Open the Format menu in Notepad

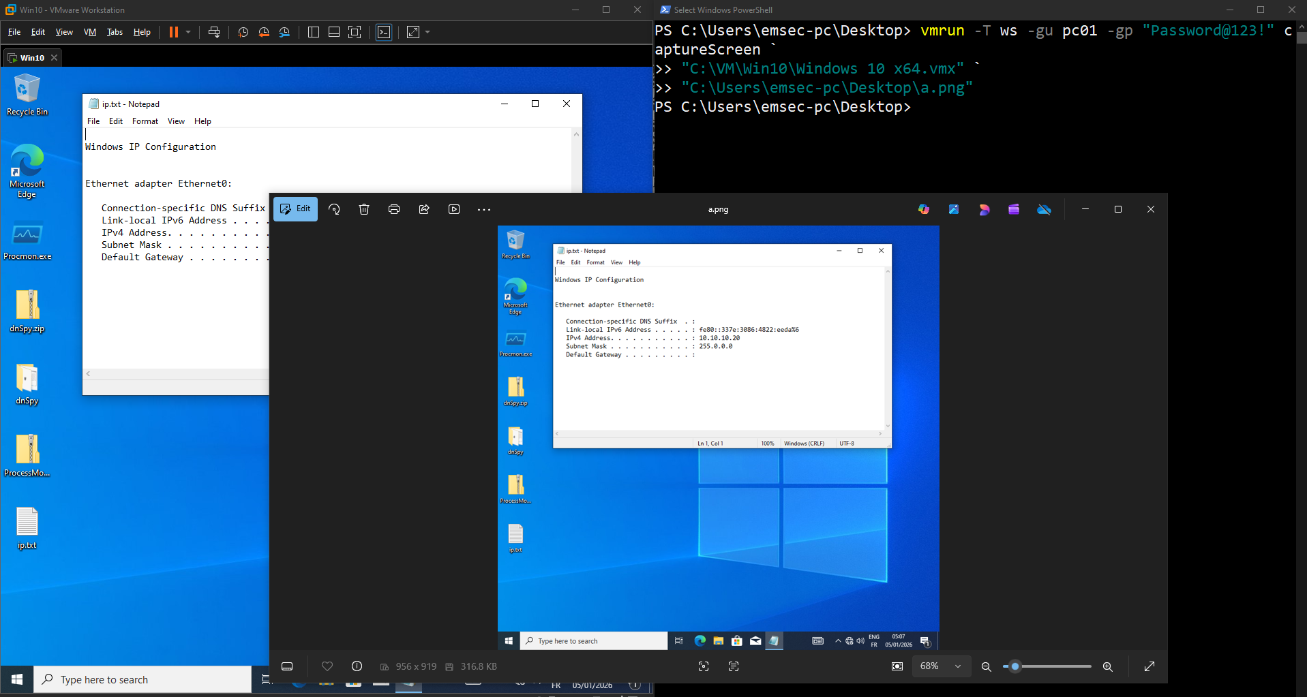[145, 121]
